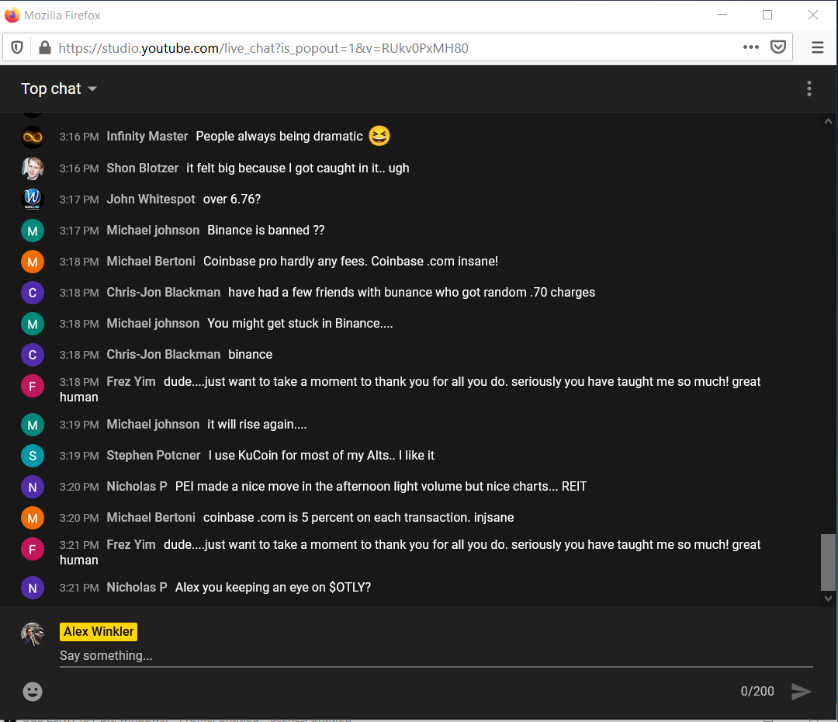
Task: Open the chat options three-dot menu
Action: tap(809, 89)
